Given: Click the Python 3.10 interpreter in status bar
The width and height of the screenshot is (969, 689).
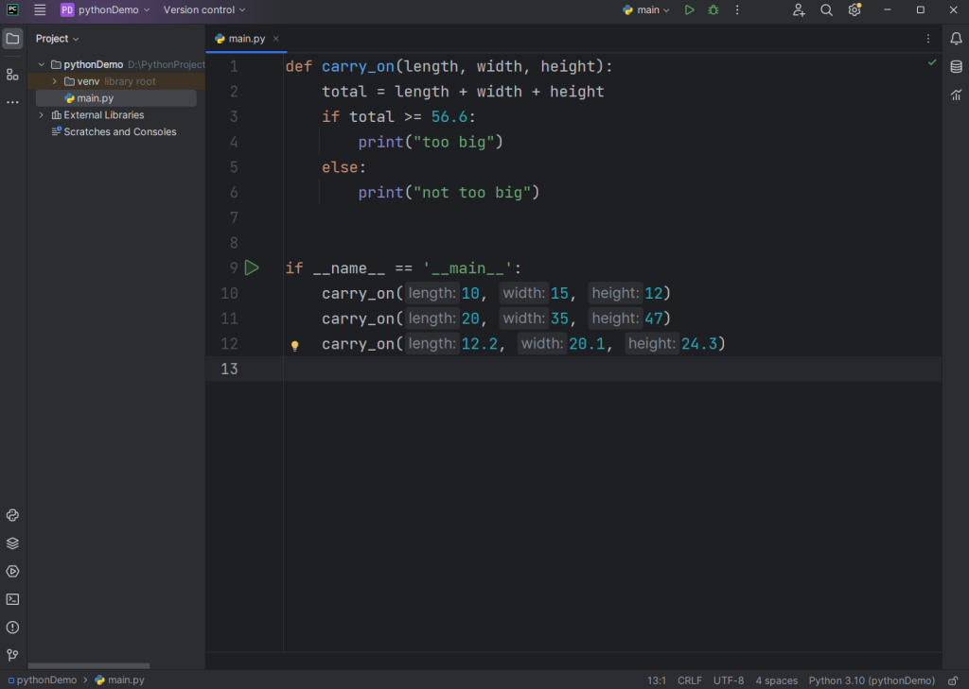Looking at the screenshot, I should click(x=871, y=680).
